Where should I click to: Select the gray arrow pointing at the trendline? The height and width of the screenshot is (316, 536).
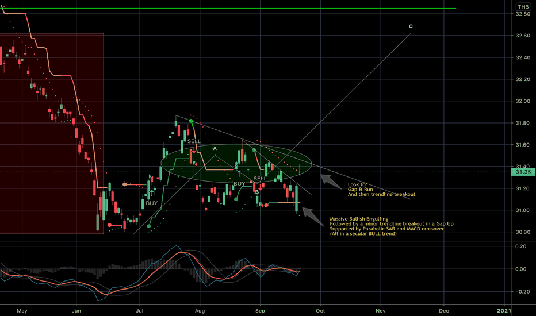click(331, 182)
